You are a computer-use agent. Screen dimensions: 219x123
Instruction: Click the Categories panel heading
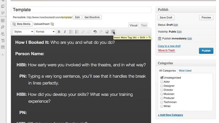point(165,63)
